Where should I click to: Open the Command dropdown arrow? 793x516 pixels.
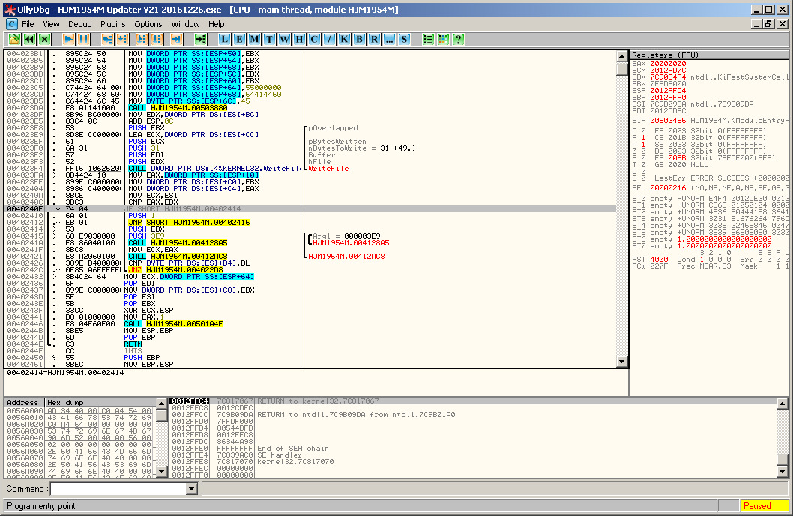(x=192, y=489)
